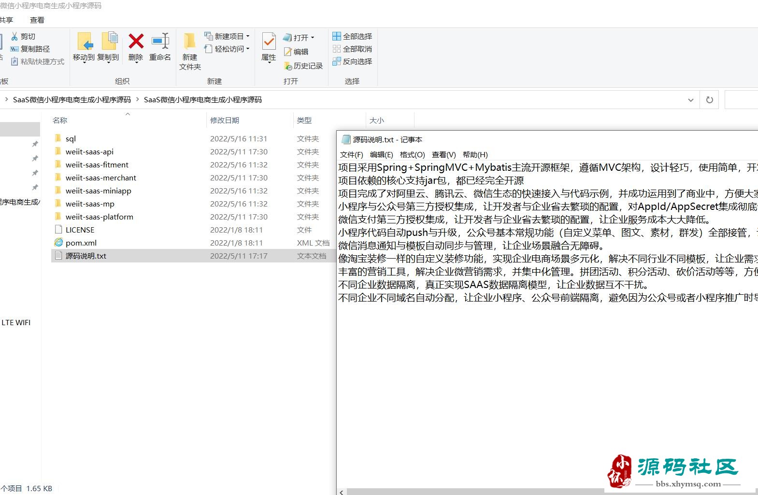Click the Cut (剪切) scissors icon
Image resolution: width=758 pixels, height=495 pixels.
click(14, 36)
